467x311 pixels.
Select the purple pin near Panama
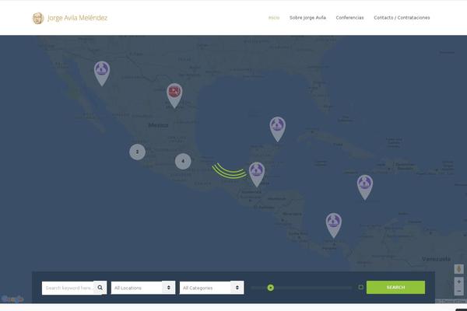(334, 225)
